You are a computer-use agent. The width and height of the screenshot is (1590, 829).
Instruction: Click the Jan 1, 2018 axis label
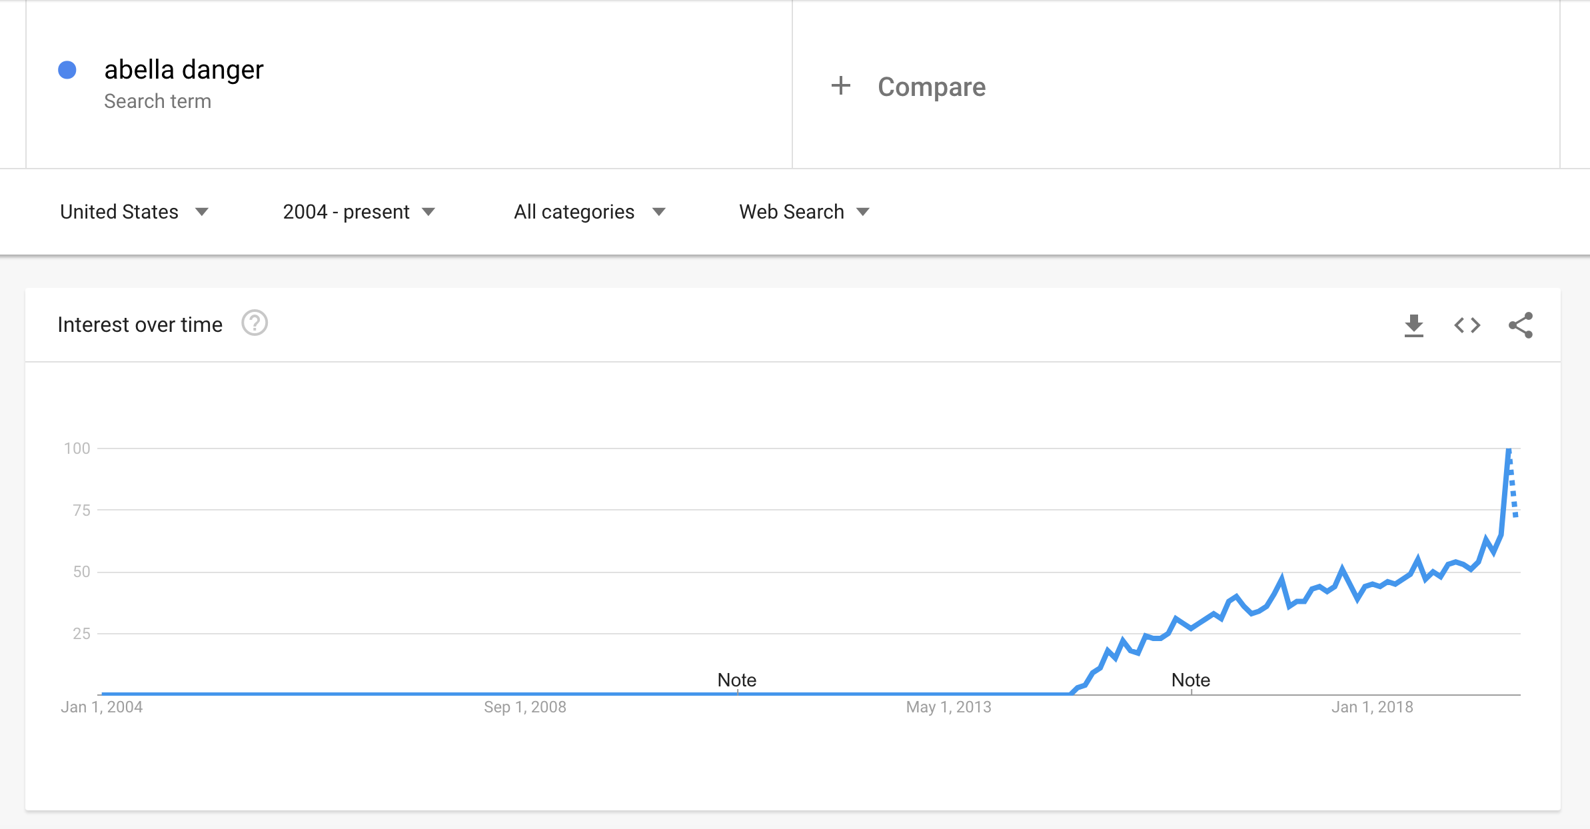click(1372, 707)
